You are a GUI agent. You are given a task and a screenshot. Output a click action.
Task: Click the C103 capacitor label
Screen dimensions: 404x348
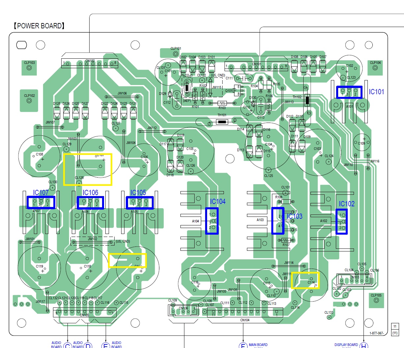317,149
